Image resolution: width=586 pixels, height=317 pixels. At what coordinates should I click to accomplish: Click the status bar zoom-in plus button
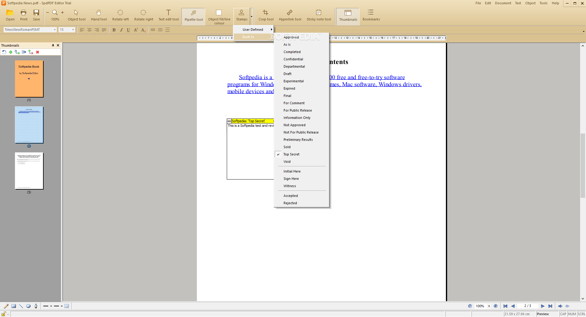(x=496, y=306)
